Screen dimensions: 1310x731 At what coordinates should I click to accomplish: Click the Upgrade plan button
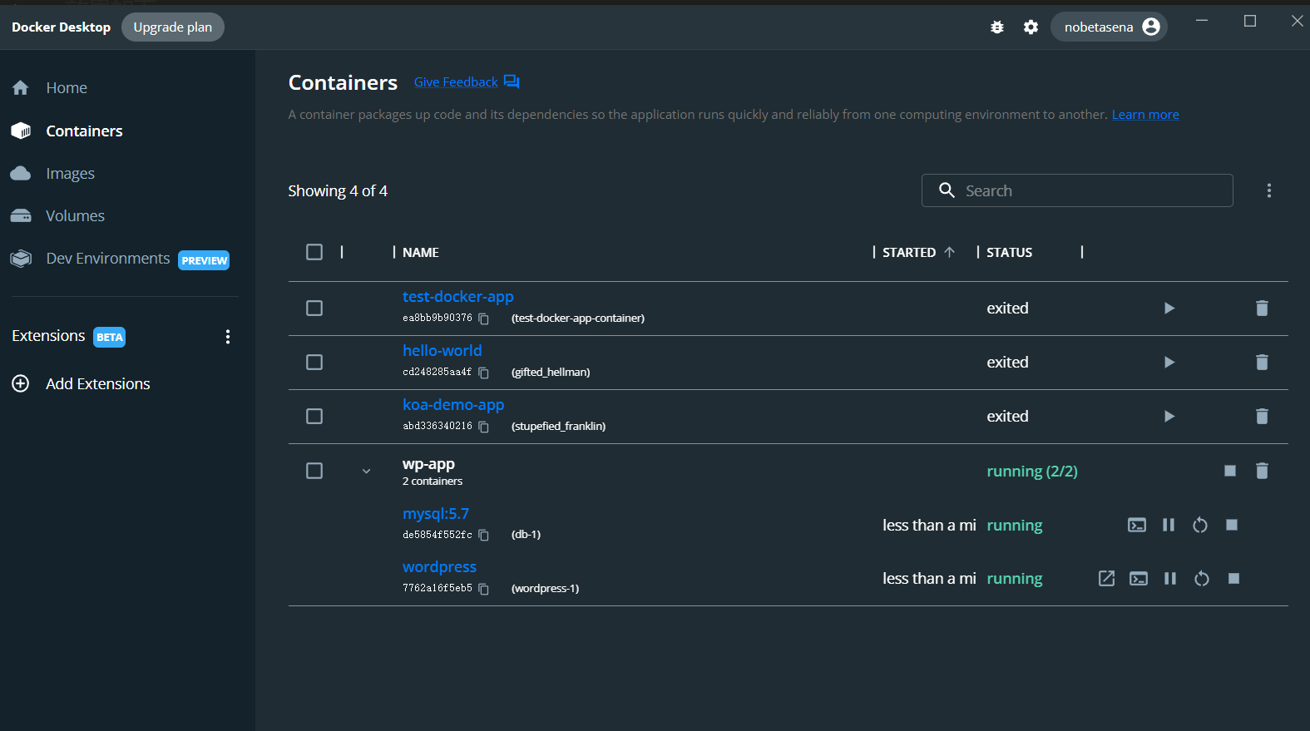coord(172,27)
